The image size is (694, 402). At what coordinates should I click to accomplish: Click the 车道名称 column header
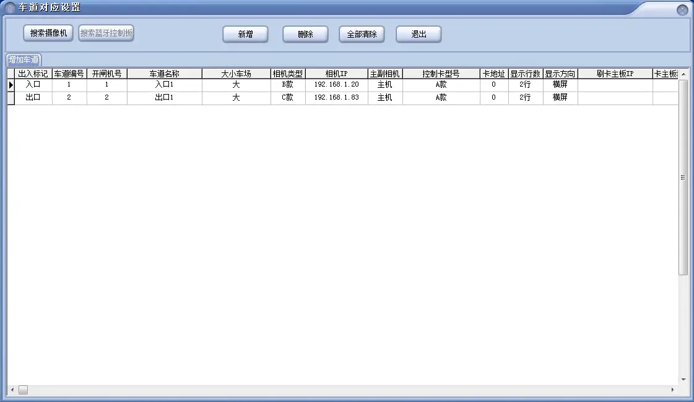click(x=164, y=74)
